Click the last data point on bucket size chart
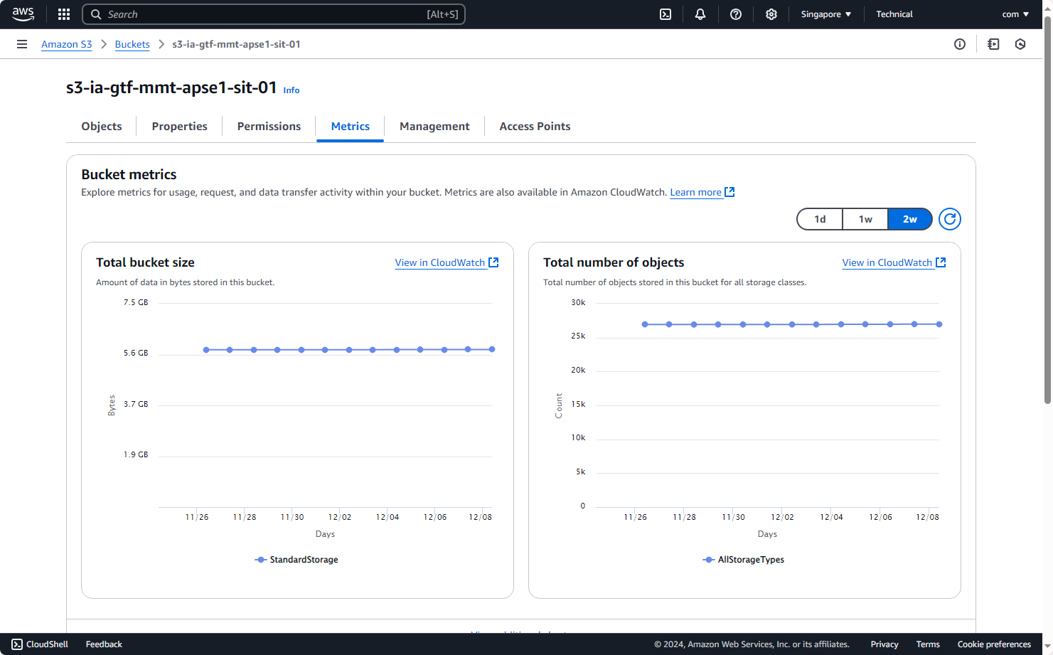 pos(492,349)
